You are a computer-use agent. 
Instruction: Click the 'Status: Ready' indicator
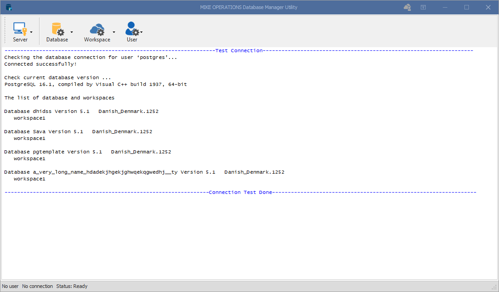click(x=72, y=286)
